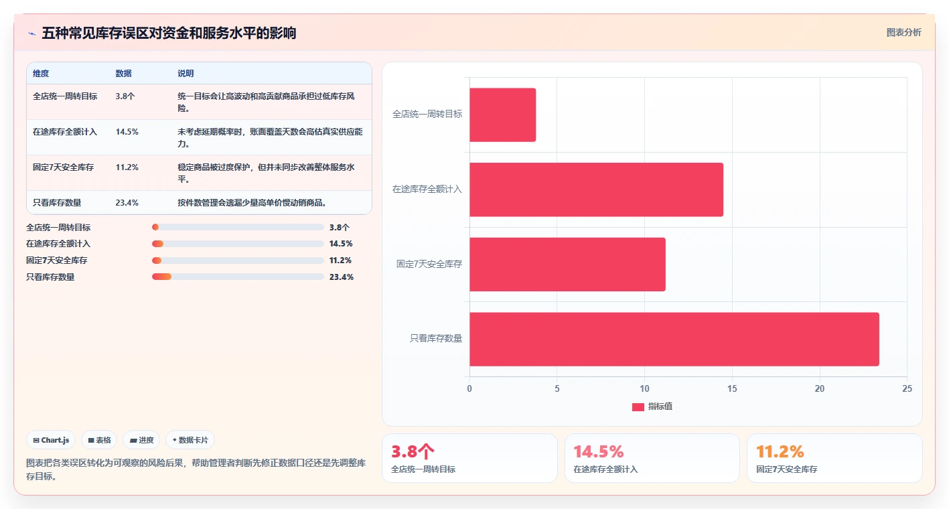Image resolution: width=949 pixels, height=509 pixels.
Task: Click the 固定7天安全库存 bar in the chart
Action: coord(567,264)
